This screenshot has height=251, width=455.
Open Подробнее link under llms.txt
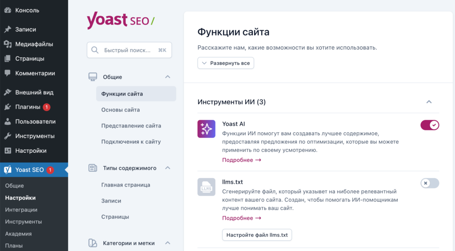click(x=242, y=218)
